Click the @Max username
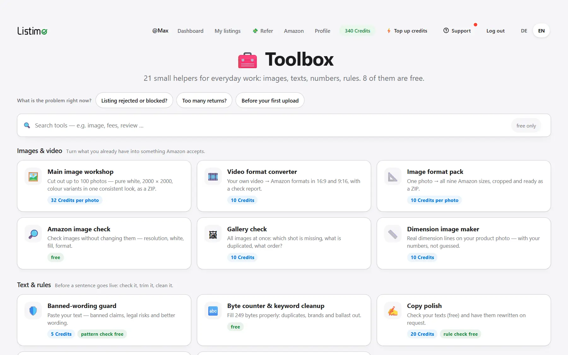 tap(160, 31)
